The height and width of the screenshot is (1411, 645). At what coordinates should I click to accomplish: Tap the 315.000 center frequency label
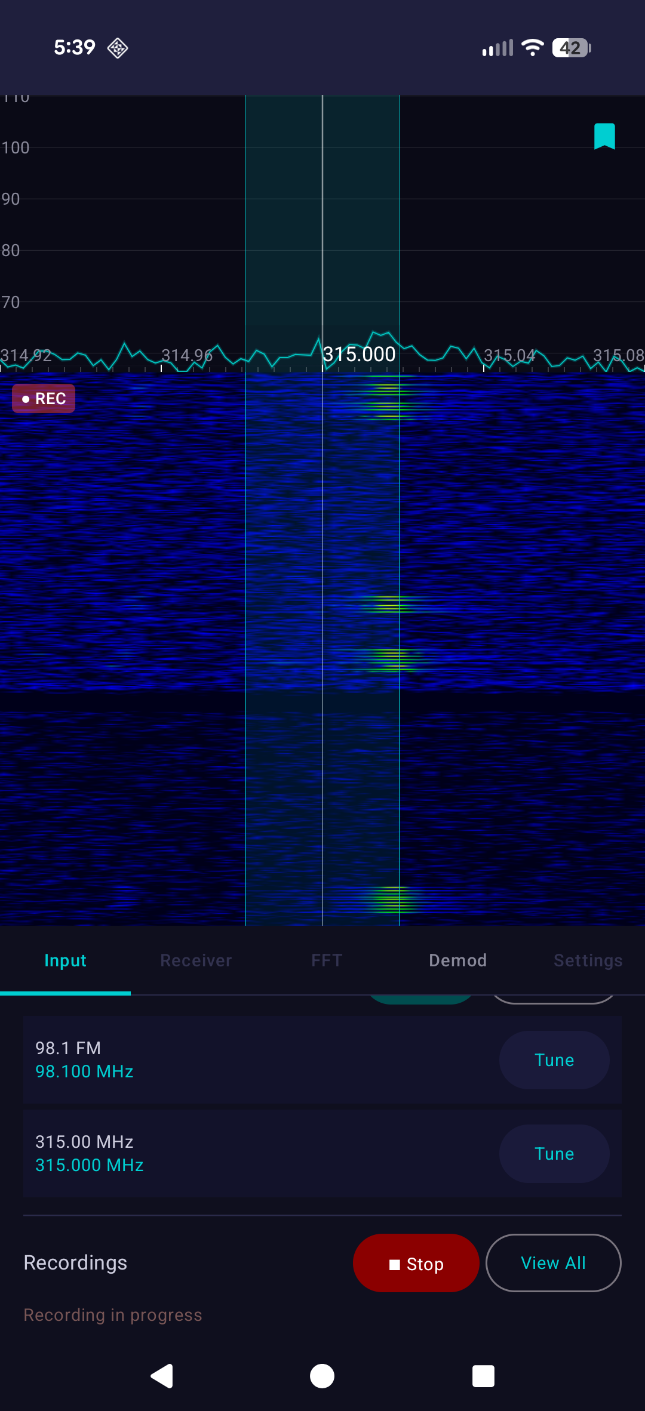[359, 354]
